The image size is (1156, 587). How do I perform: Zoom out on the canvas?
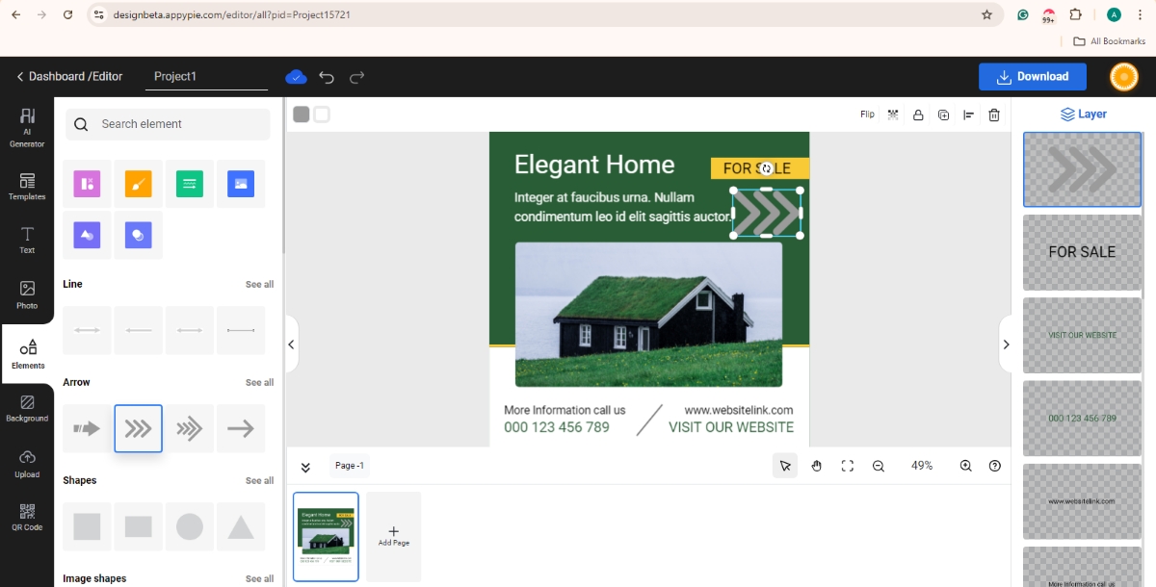878,466
